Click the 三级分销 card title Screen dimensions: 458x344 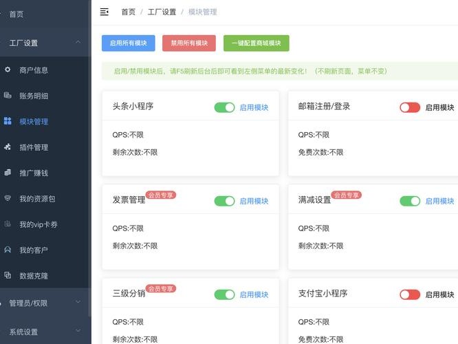tap(129, 294)
